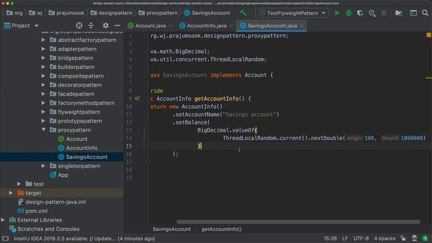This screenshot has width=432, height=243.
Task: Click the IntelliJ IDEA update notification text
Action: (x=84, y=238)
